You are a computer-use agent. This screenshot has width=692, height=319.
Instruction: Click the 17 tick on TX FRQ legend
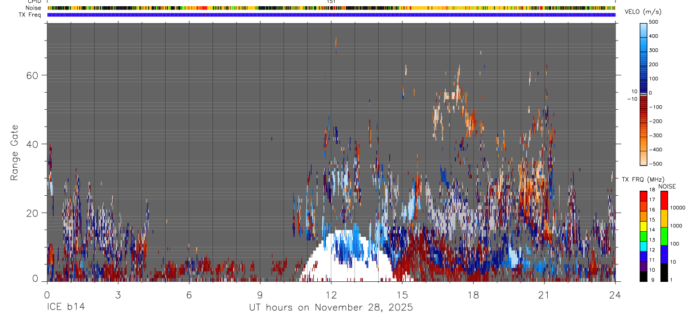[651, 200]
